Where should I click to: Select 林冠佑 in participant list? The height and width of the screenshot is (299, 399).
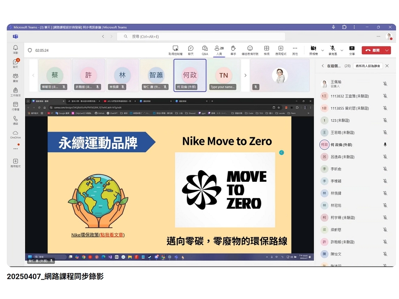[355, 206]
